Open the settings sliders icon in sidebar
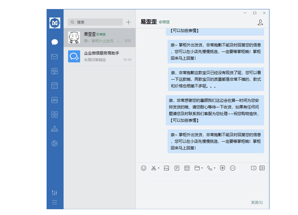 pyautogui.click(x=55, y=193)
